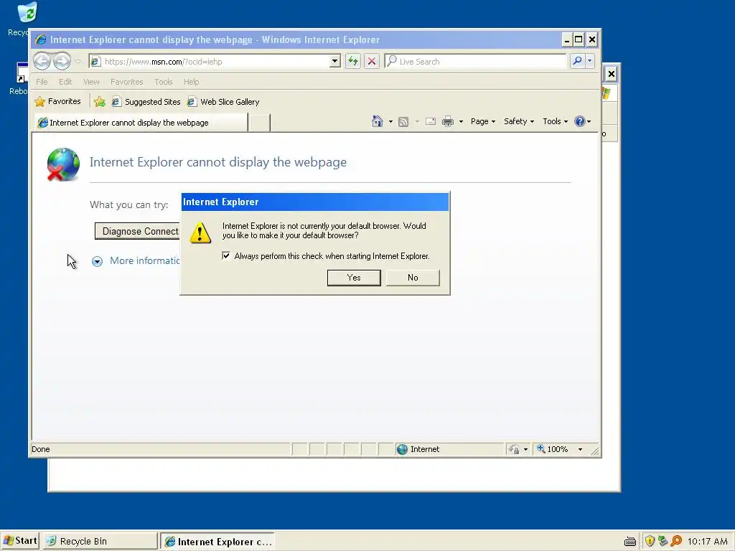The image size is (735, 551).
Task: Click the orange magnifier tray icon
Action: pos(676,541)
